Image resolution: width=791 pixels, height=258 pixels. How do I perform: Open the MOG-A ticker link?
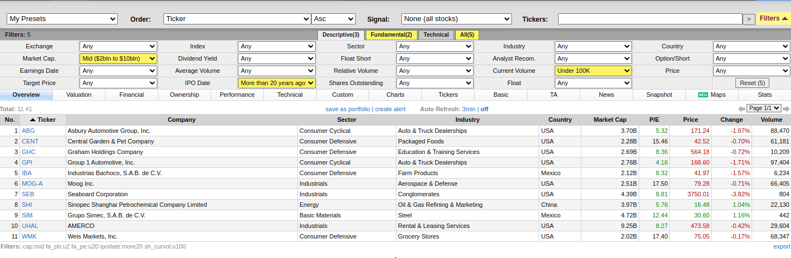32,183
